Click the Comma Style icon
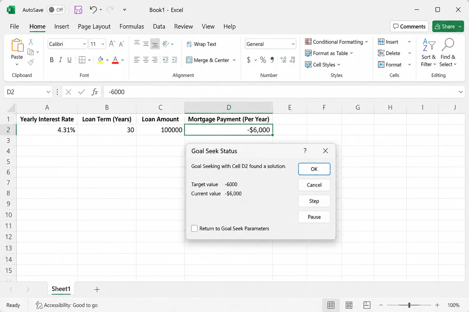469x312 pixels. (272, 60)
